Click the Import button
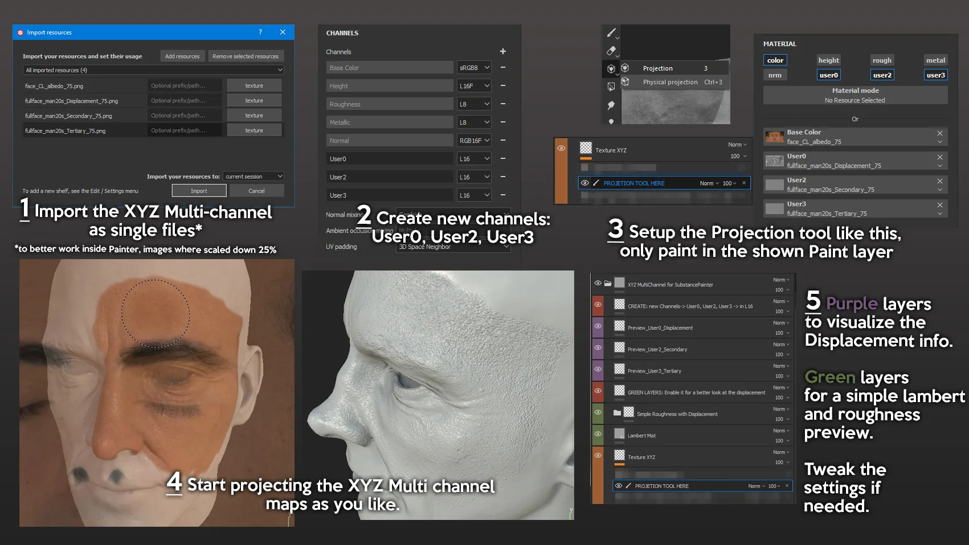 tap(199, 190)
